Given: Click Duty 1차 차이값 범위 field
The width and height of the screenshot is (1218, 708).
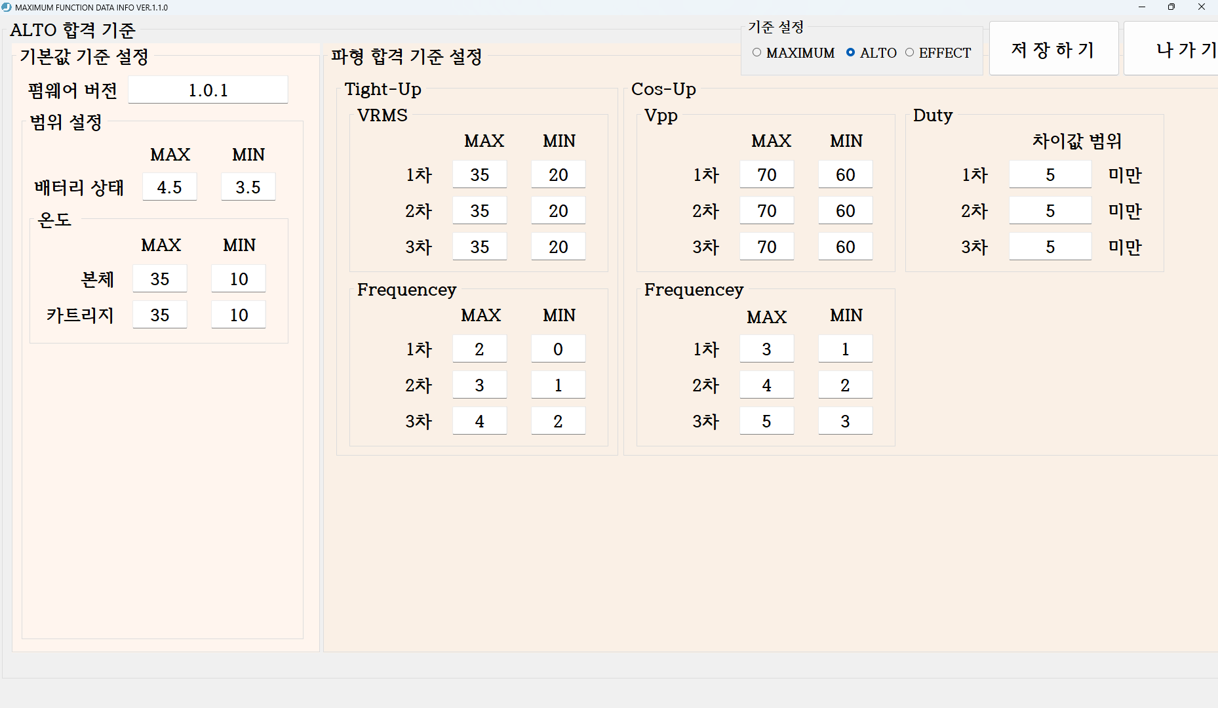Looking at the screenshot, I should coord(1050,175).
